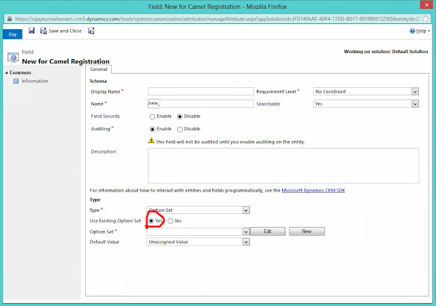Click the browser URL address bar
436x306 pixels.
click(217, 18)
